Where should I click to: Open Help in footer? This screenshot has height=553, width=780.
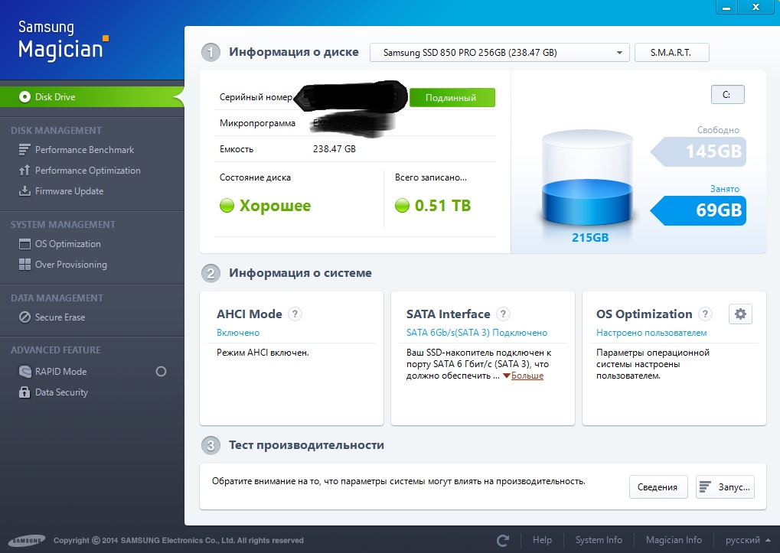pos(542,540)
